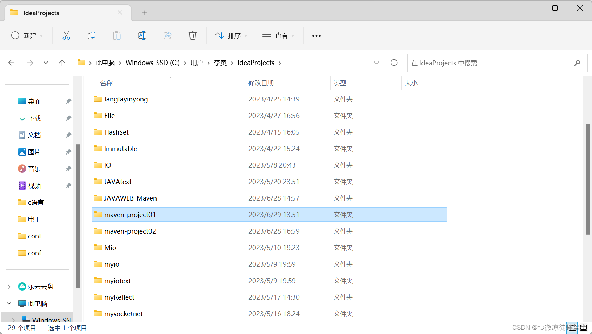Open c语言 folder in the sidebar
Image resolution: width=592 pixels, height=334 pixels.
31,203
